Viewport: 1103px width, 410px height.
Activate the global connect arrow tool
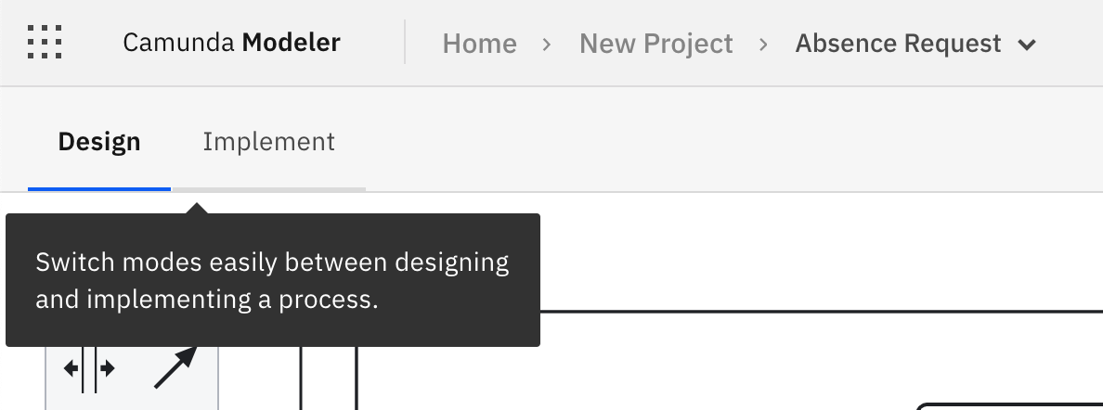pos(175,368)
